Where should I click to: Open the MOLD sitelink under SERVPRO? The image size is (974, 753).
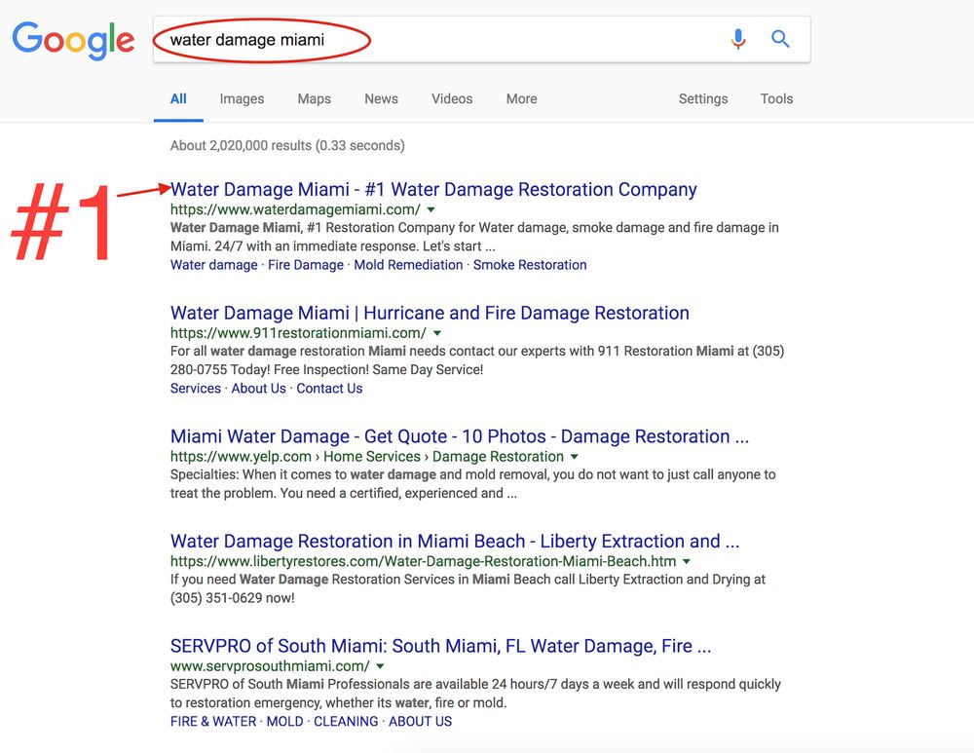point(285,721)
